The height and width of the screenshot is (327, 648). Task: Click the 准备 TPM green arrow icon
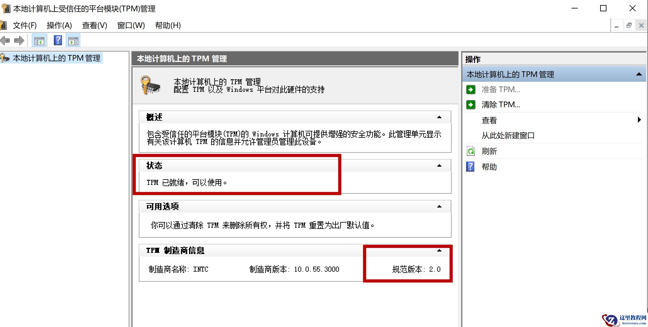point(471,90)
